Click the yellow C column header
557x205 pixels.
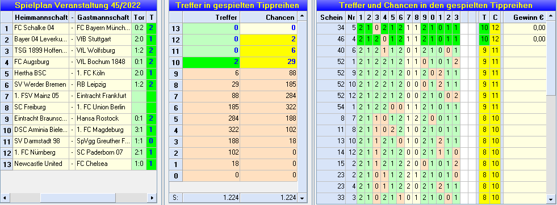tap(495, 18)
